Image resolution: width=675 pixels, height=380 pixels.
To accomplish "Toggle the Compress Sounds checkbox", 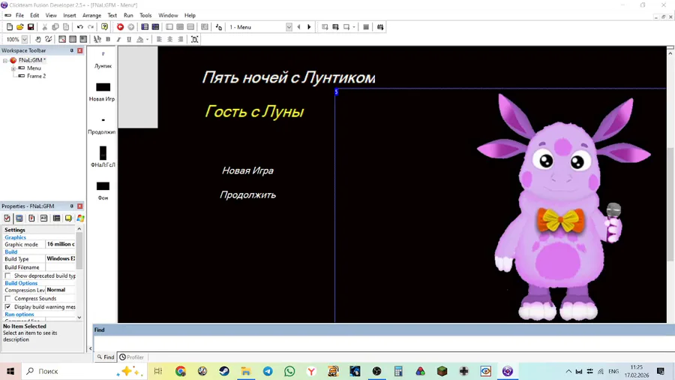I will (x=8, y=299).
